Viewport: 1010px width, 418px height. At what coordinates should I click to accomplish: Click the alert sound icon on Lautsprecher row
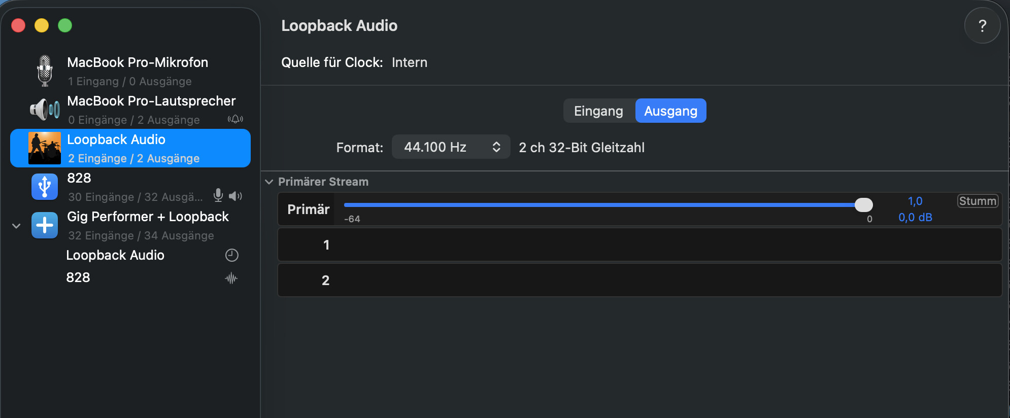235,119
